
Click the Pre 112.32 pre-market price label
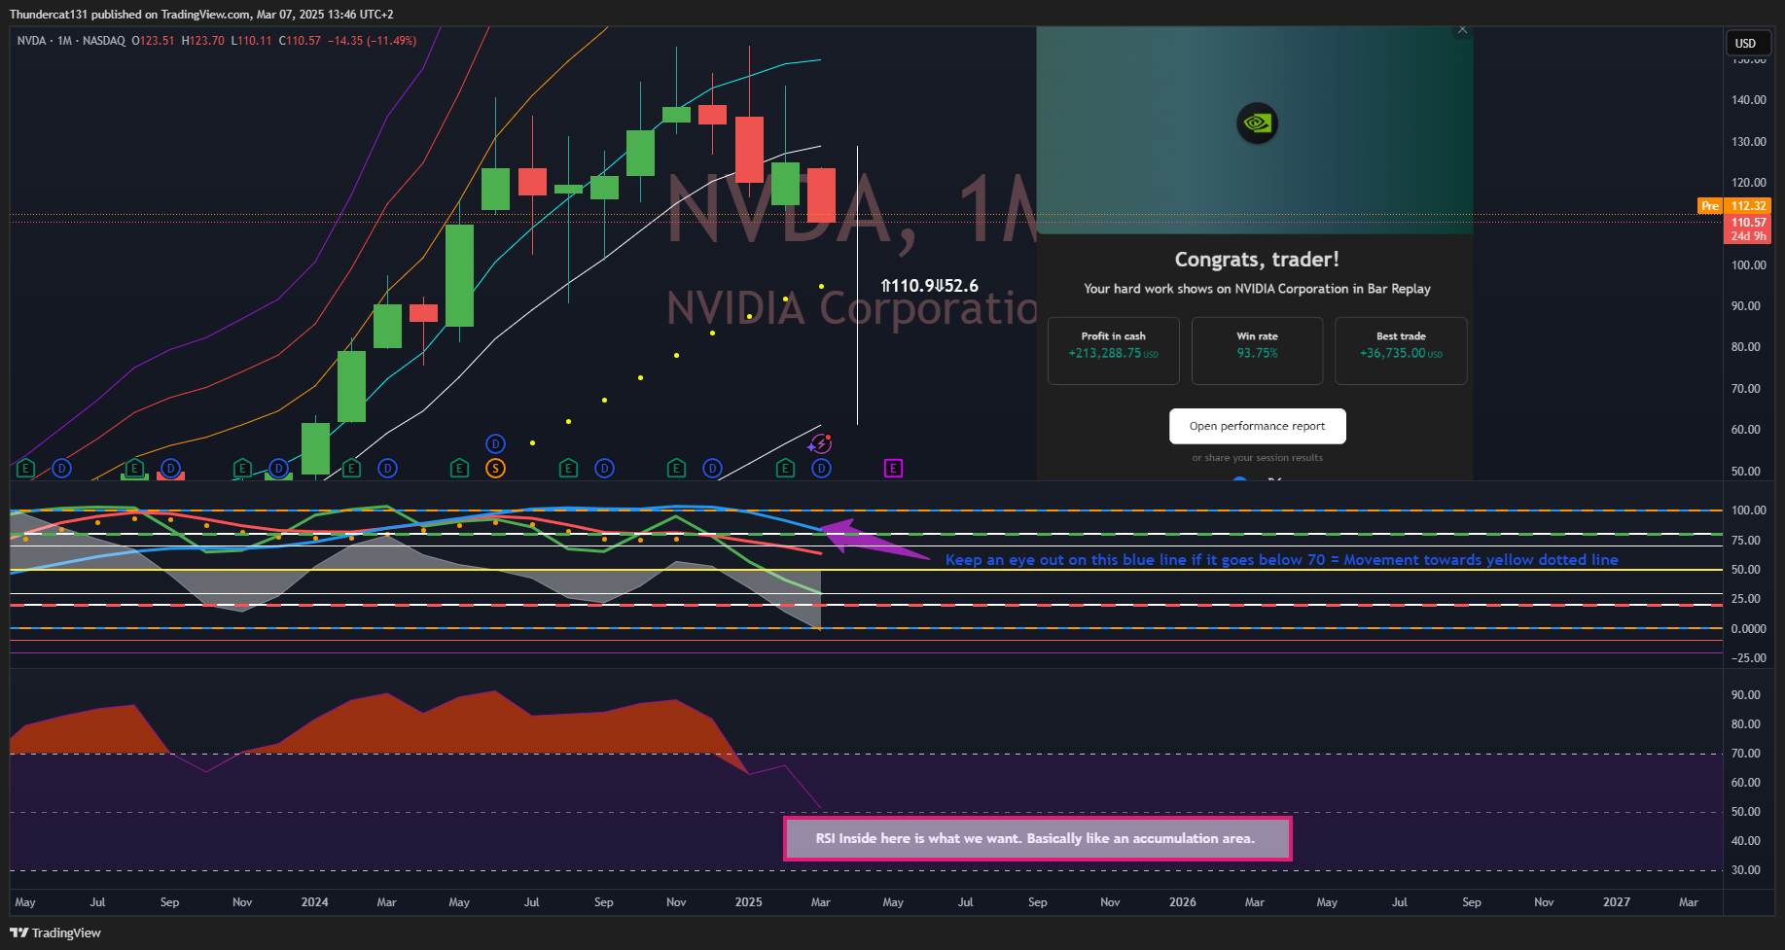click(1733, 206)
